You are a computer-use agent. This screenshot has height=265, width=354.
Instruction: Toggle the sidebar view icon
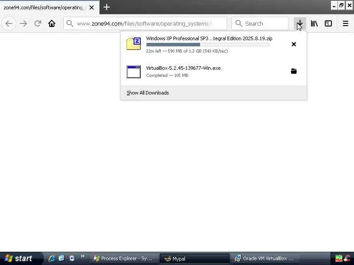pos(328,23)
